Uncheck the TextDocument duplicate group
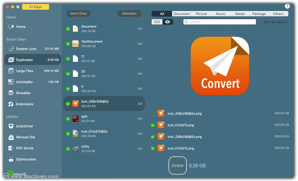The width and height of the screenshot is (298, 181). [68, 44]
